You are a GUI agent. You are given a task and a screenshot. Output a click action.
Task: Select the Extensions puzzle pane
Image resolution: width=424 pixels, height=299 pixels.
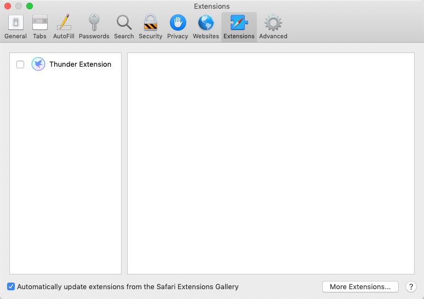[x=239, y=27]
